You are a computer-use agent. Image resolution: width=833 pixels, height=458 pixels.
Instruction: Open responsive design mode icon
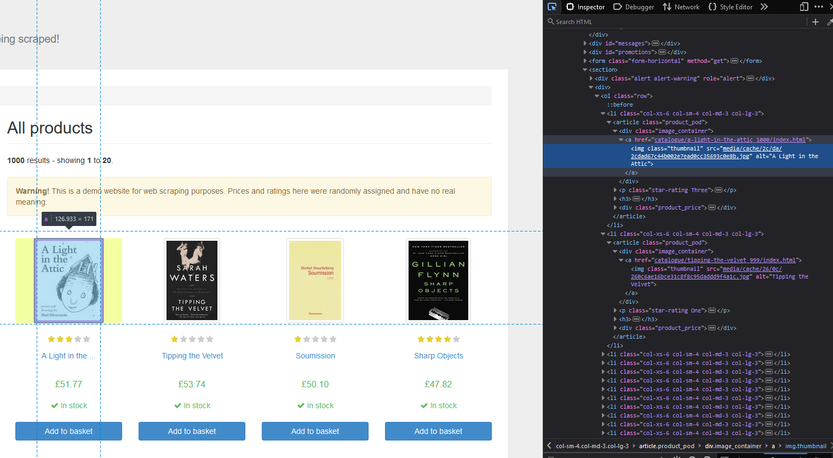(x=804, y=7)
